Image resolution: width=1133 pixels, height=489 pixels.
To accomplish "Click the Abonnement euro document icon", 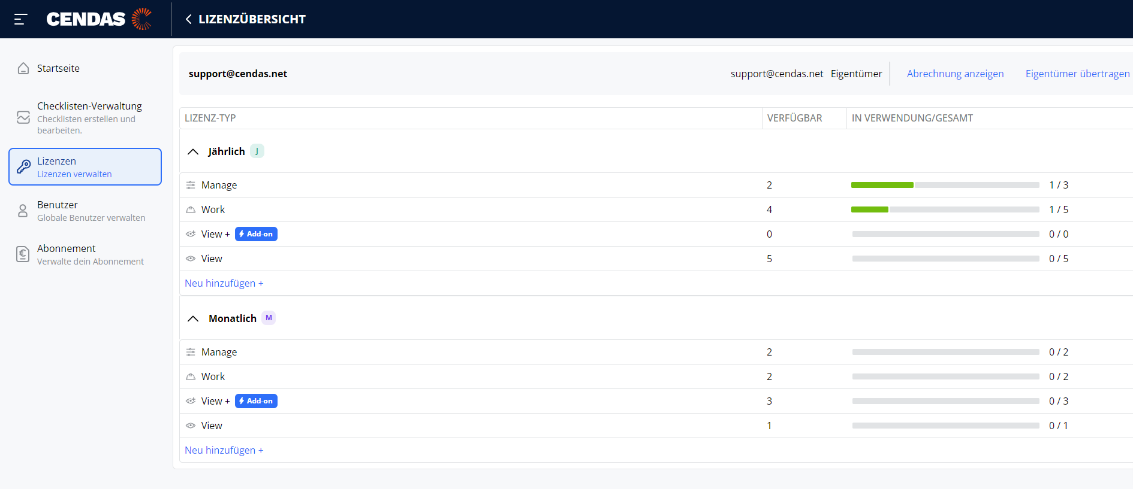I will pyautogui.click(x=23, y=254).
